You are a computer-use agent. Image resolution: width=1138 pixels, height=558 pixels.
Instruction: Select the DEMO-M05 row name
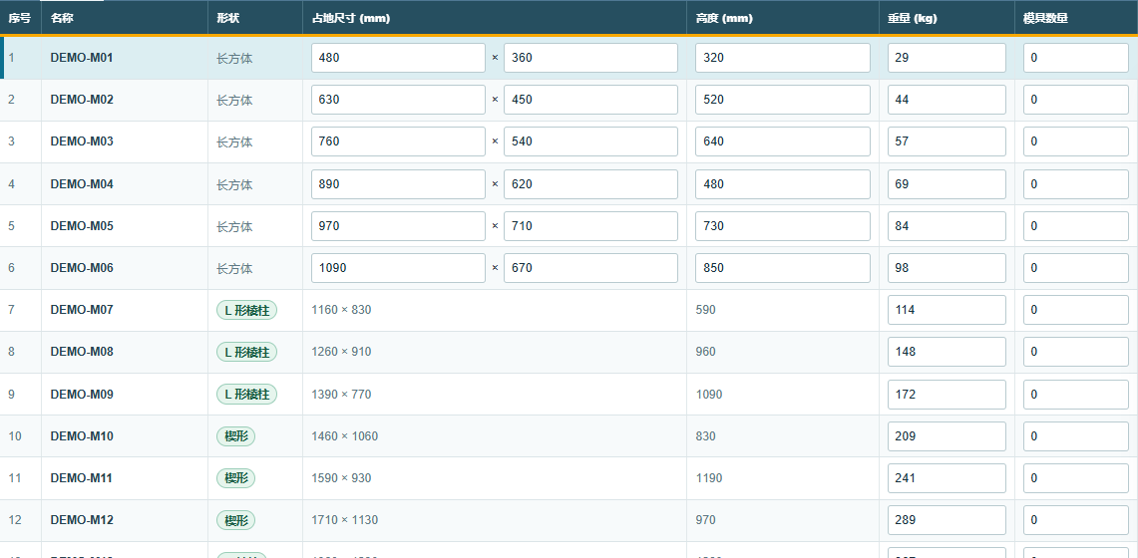tap(82, 226)
